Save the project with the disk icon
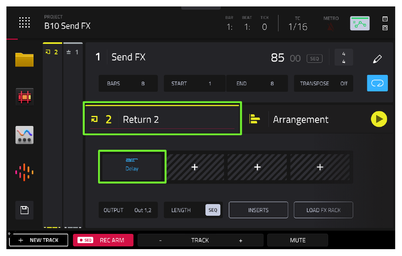The height and width of the screenshot is (256, 402). [24, 210]
